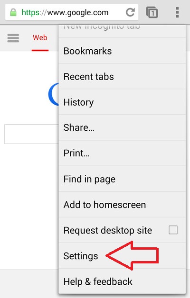Tap the Request desktop site label
This screenshot has width=190, height=298.
(x=108, y=230)
